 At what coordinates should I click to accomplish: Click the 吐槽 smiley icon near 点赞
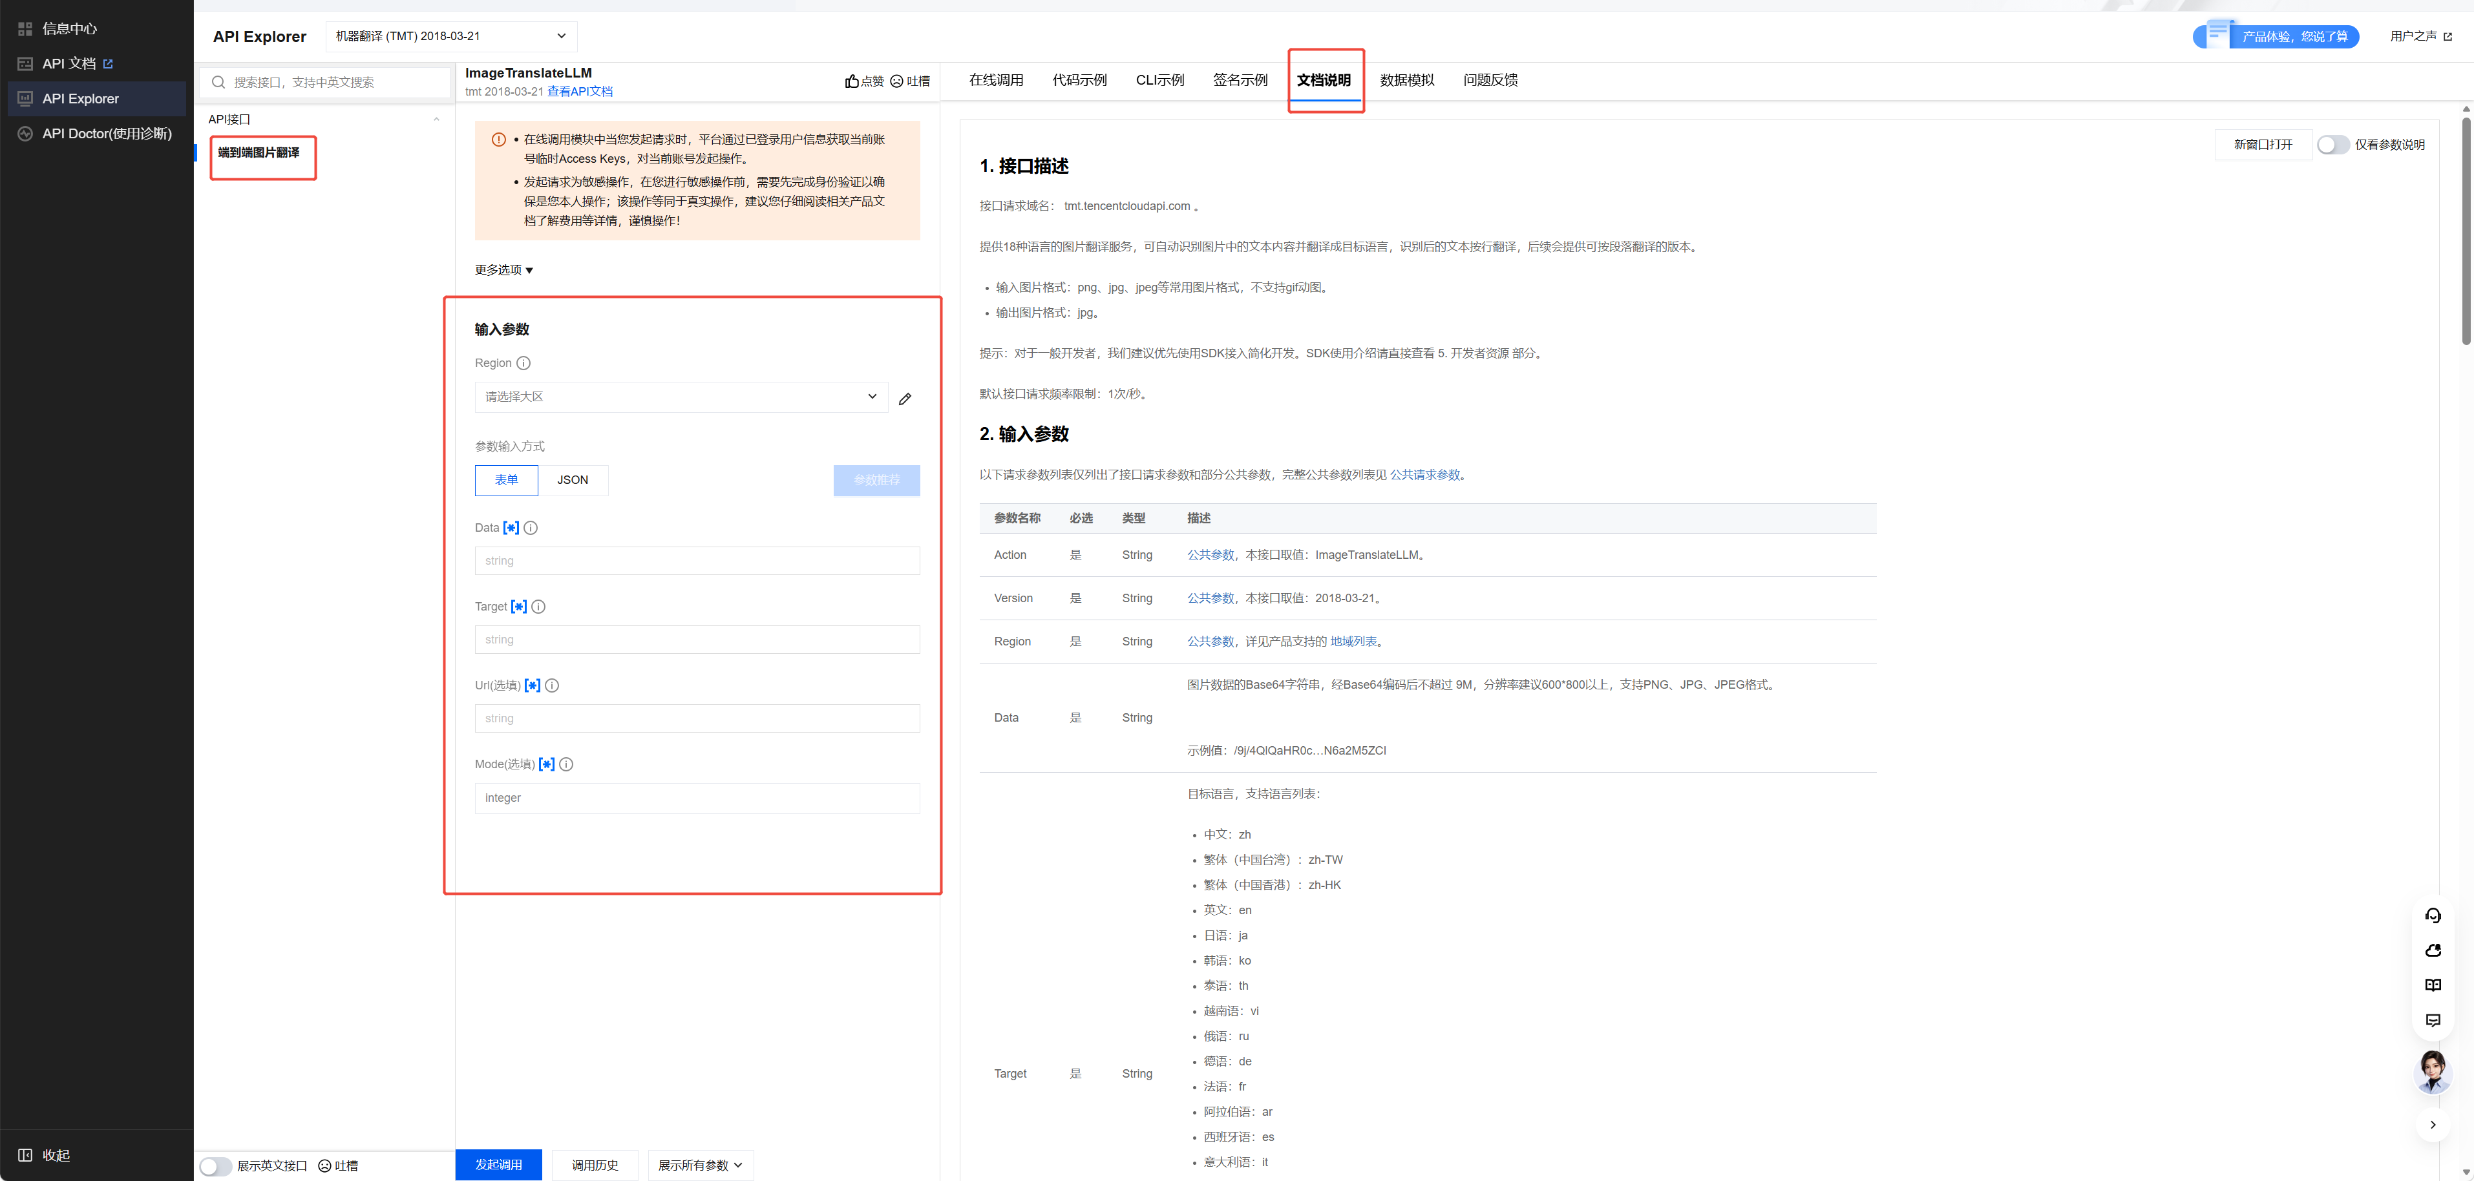896,81
